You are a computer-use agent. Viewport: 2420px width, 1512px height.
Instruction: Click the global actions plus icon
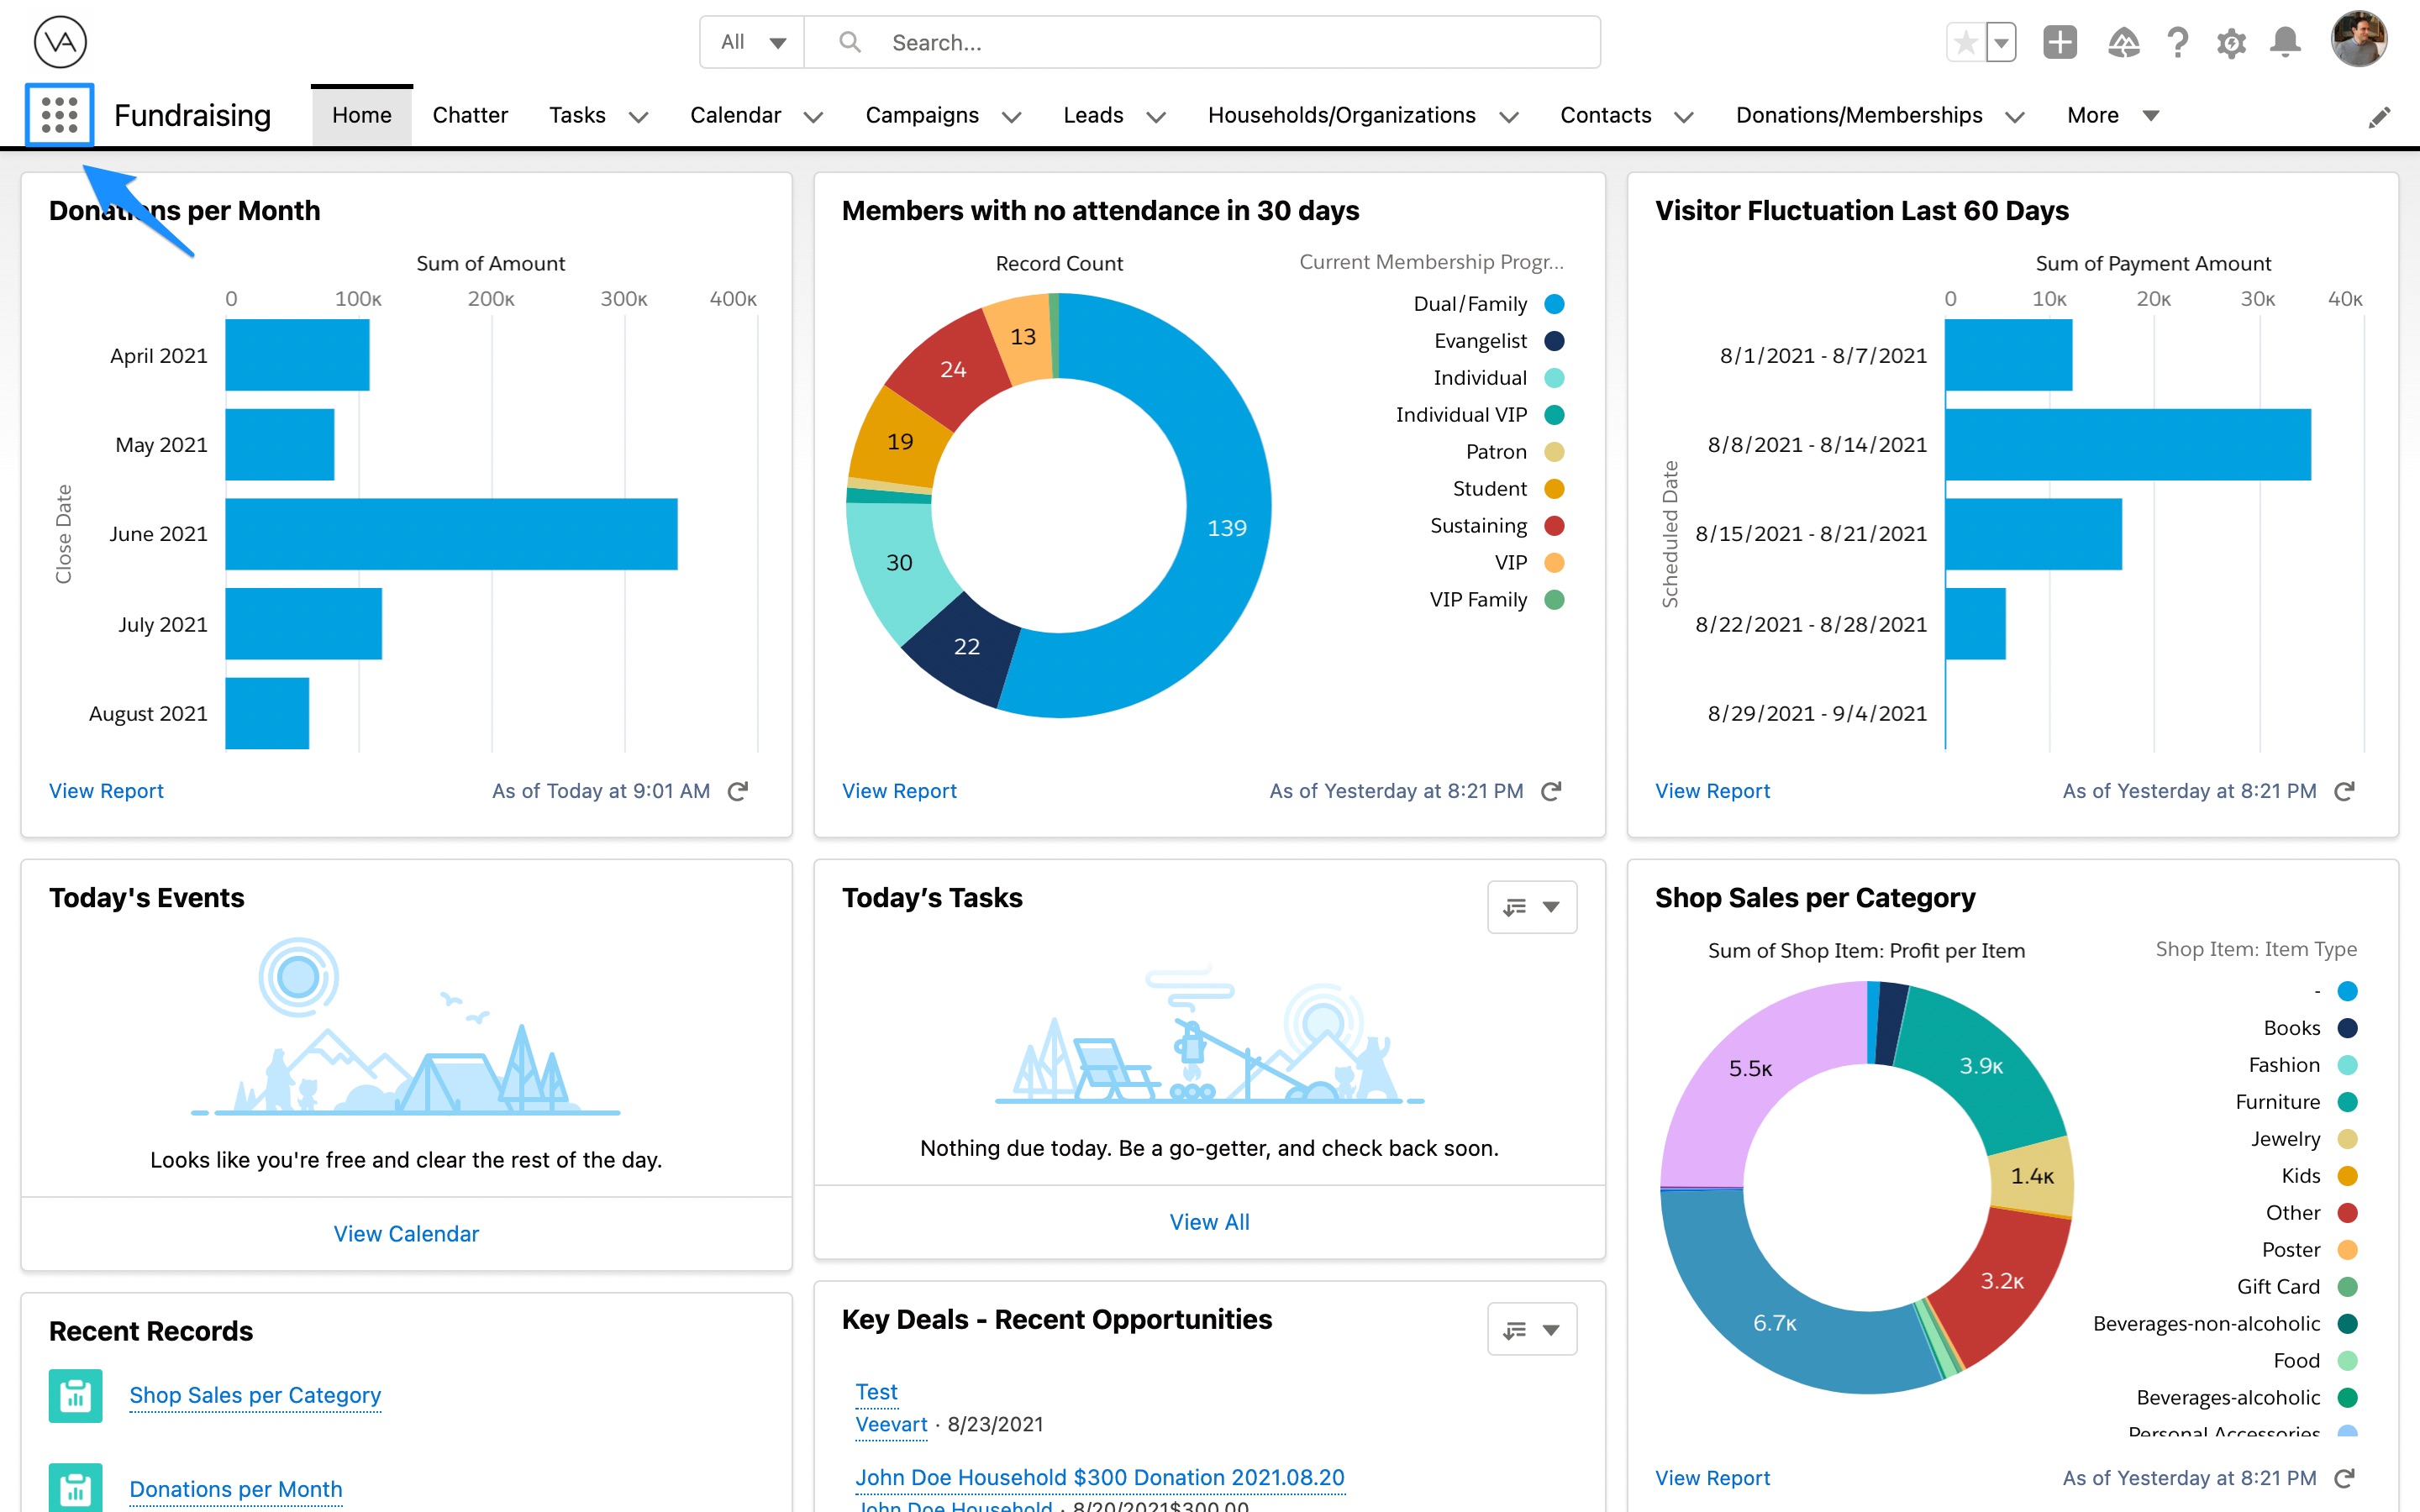point(2060,42)
